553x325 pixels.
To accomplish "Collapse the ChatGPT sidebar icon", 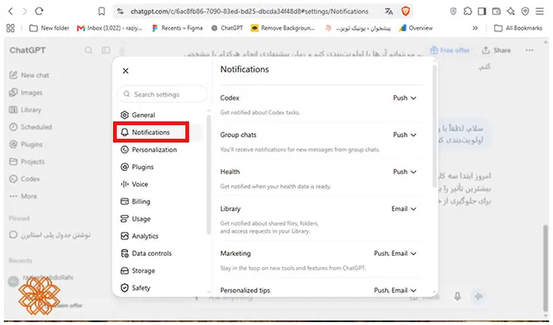I will 105,50.
